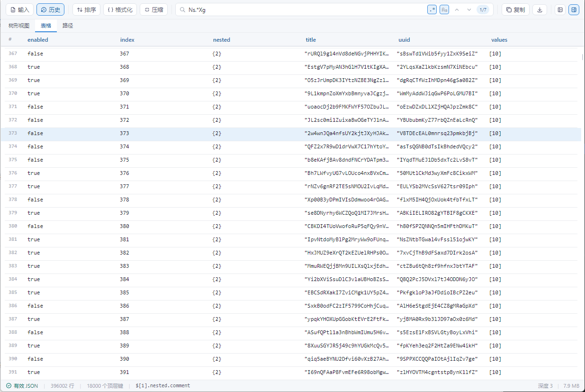Click the title column header
This screenshot has width=585, height=392.
click(311, 40)
